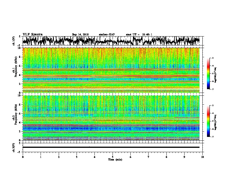Click time axis tick label "2"
Viewport: 228px width, 176px height.
pos(59,157)
